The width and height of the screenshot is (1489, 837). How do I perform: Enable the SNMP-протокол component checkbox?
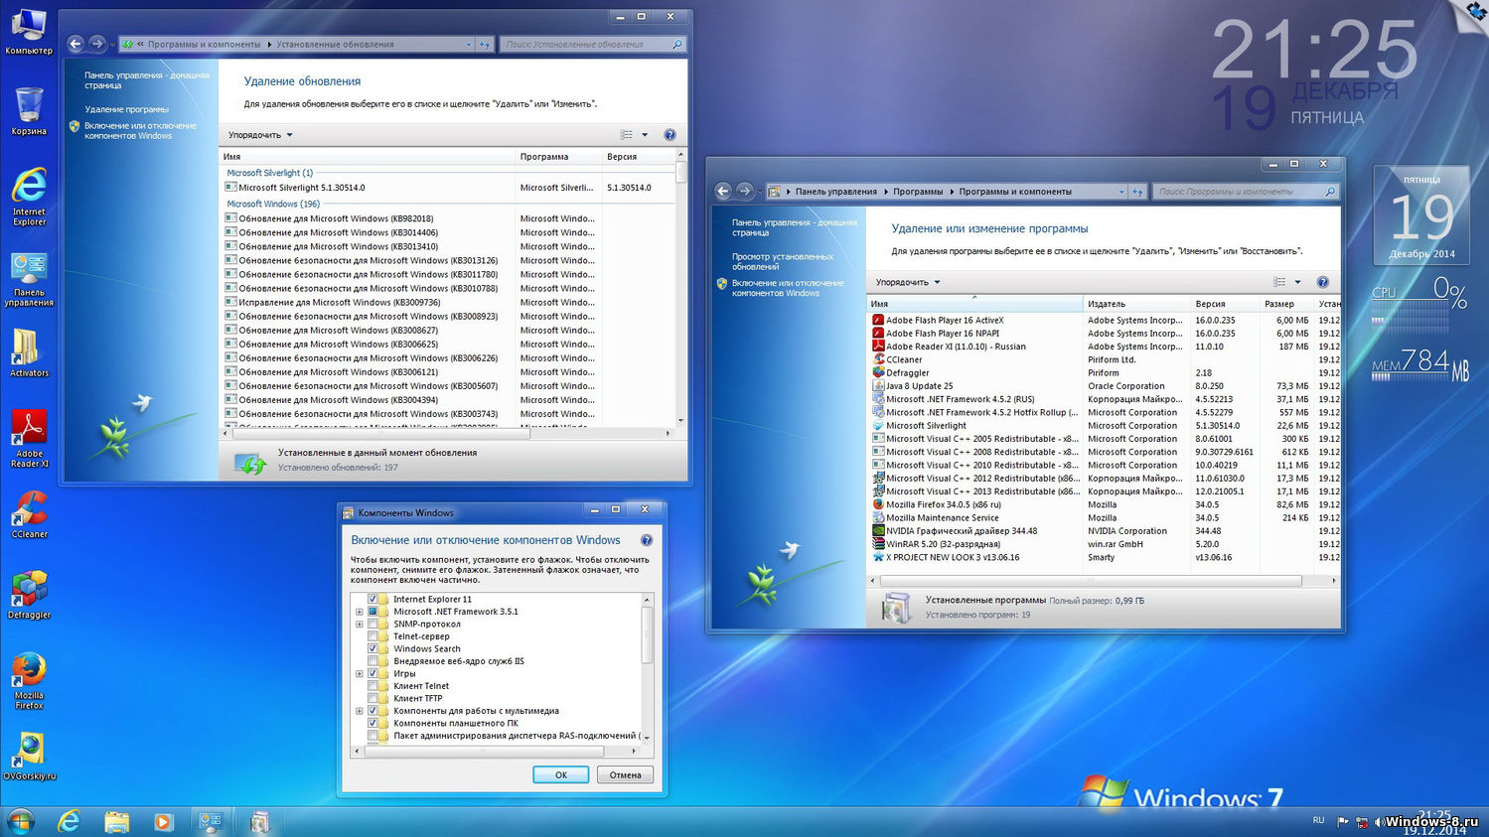coord(373,624)
